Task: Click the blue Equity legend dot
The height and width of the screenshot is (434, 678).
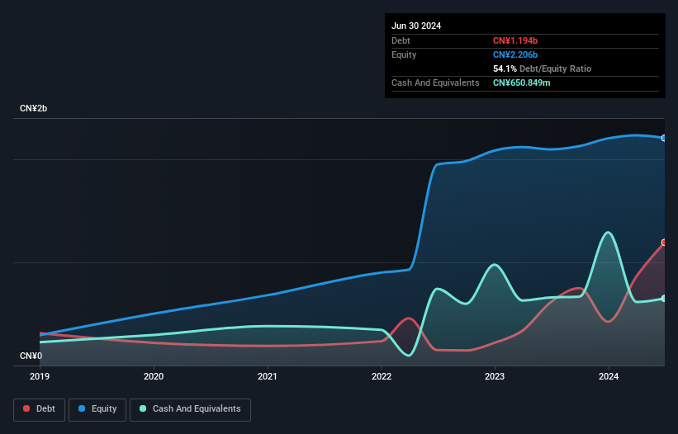Action: click(82, 408)
